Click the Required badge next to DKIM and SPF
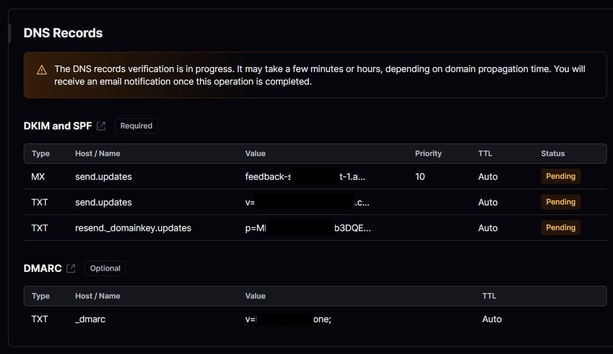 136,126
